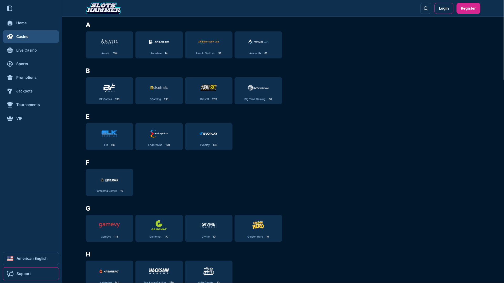Viewport: 504px width, 283px height.
Task: Open the Casino menu item
Action: pos(31,37)
